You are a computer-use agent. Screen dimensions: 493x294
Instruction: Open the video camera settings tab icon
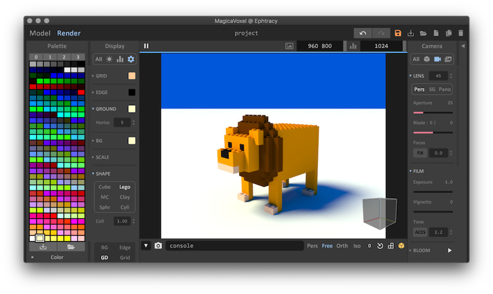(438, 59)
